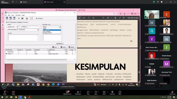This screenshot has height=99, width=177.
Task: Print the PDF from viewer toolbar
Action: [x=108, y=18]
